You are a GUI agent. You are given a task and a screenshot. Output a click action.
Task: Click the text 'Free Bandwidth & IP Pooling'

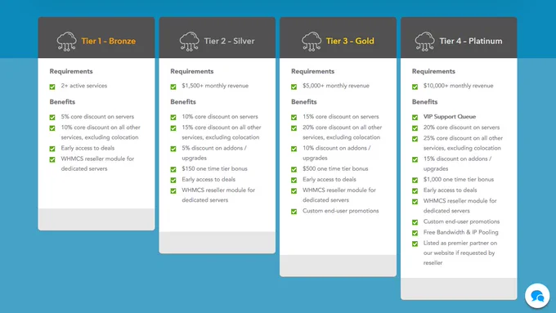[461, 232]
